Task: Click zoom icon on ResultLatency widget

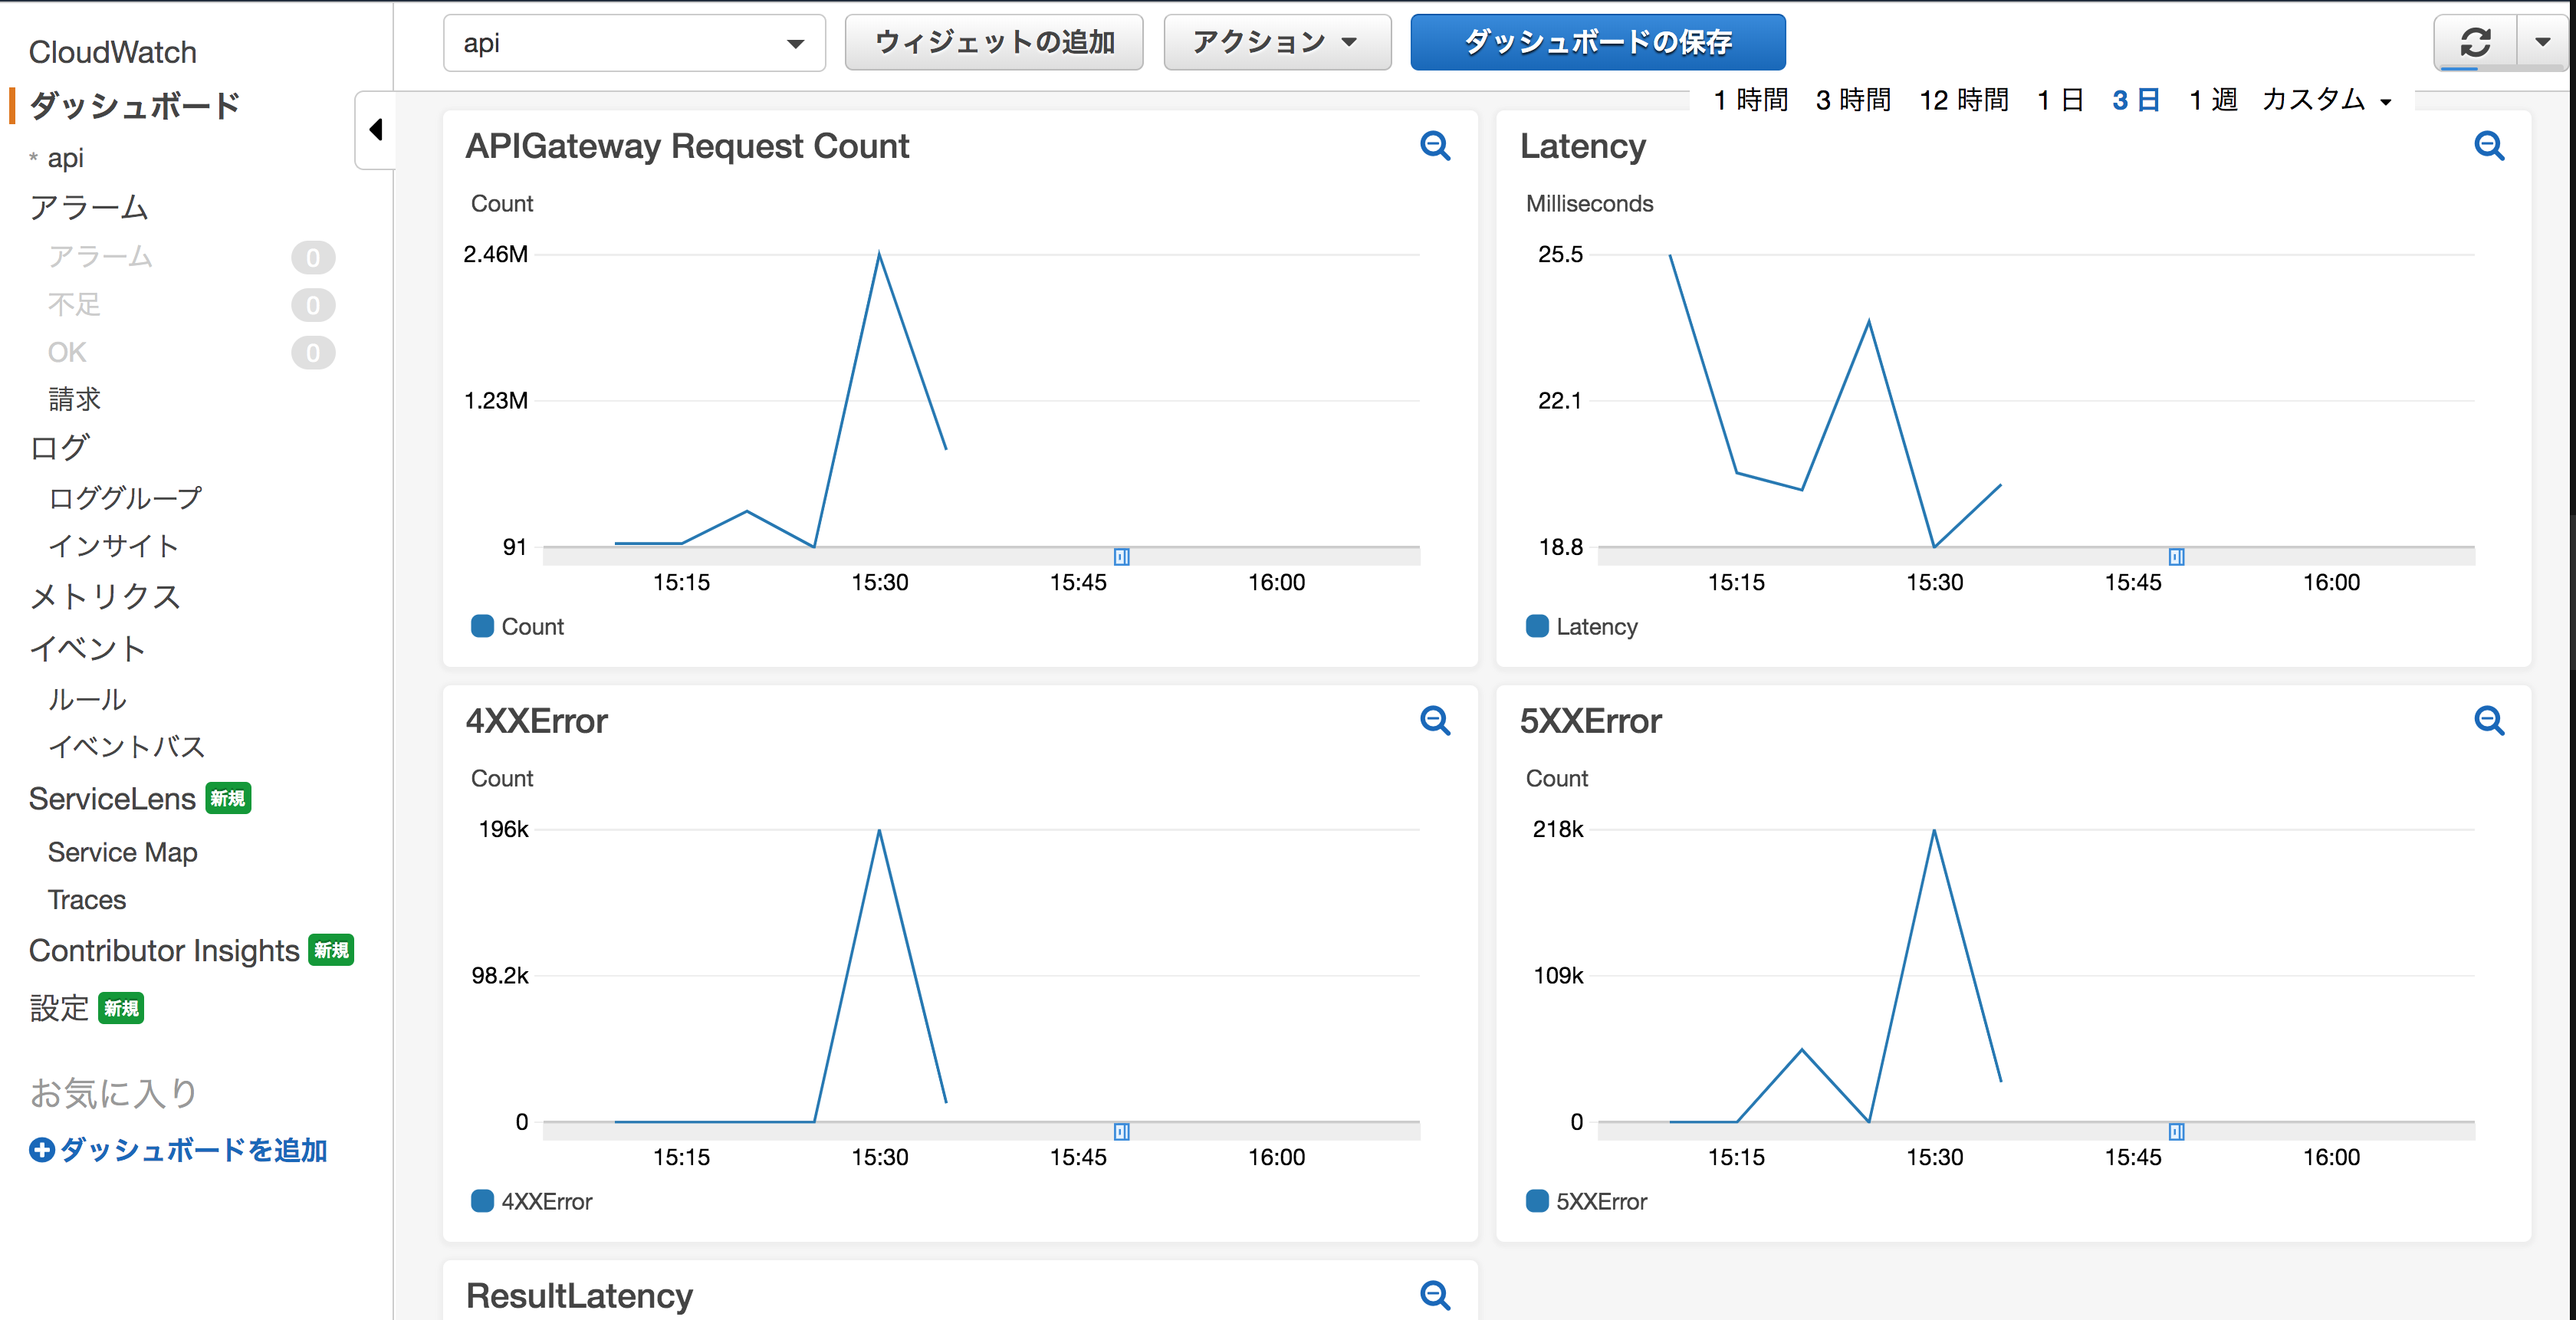Action: 1435,1295
